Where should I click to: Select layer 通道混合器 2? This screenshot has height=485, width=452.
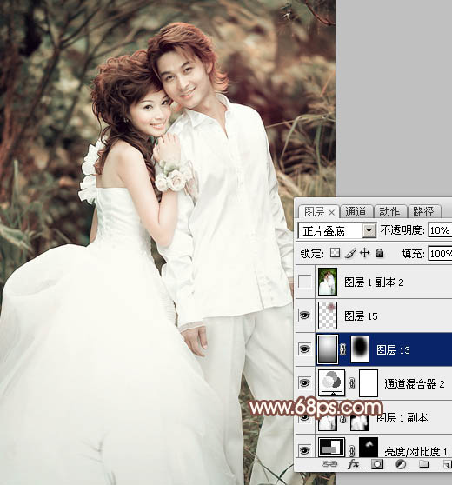coord(374,383)
